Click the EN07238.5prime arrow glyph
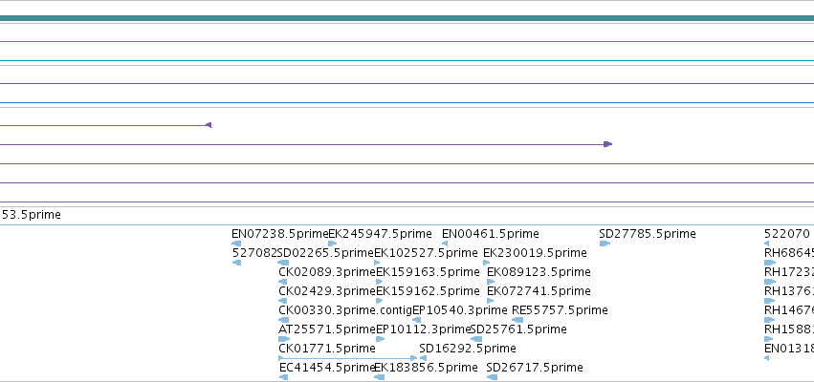This screenshot has width=814, height=382. pyautogui.click(x=236, y=244)
